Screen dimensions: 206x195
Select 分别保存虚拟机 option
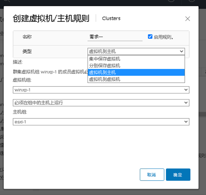136,66
